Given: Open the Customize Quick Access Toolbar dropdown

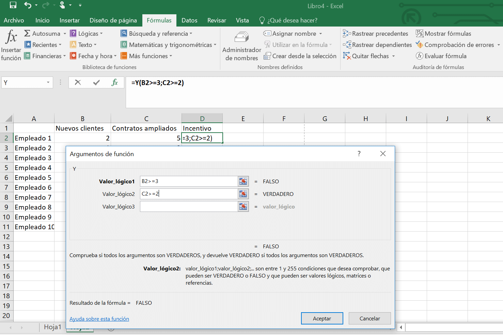Looking at the screenshot, I should pyautogui.click(x=80, y=5).
